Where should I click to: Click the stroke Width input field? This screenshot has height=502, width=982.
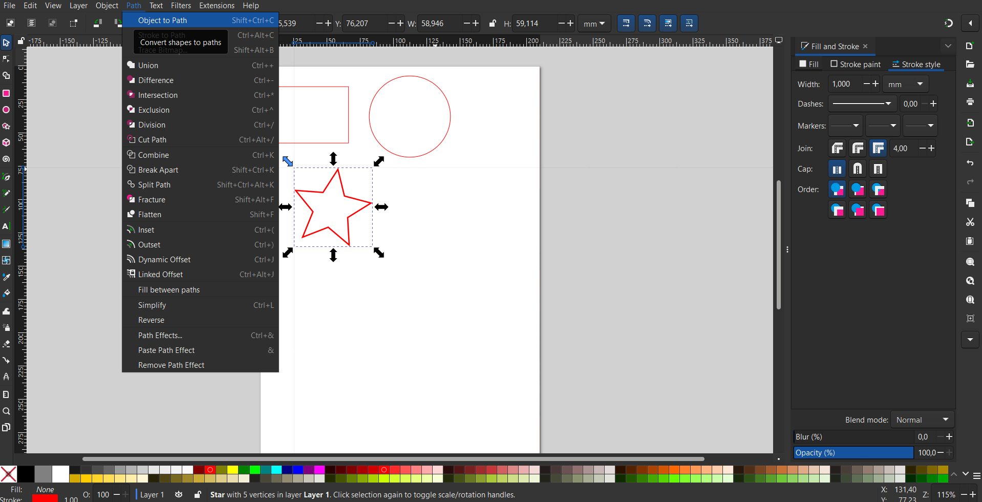(845, 84)
